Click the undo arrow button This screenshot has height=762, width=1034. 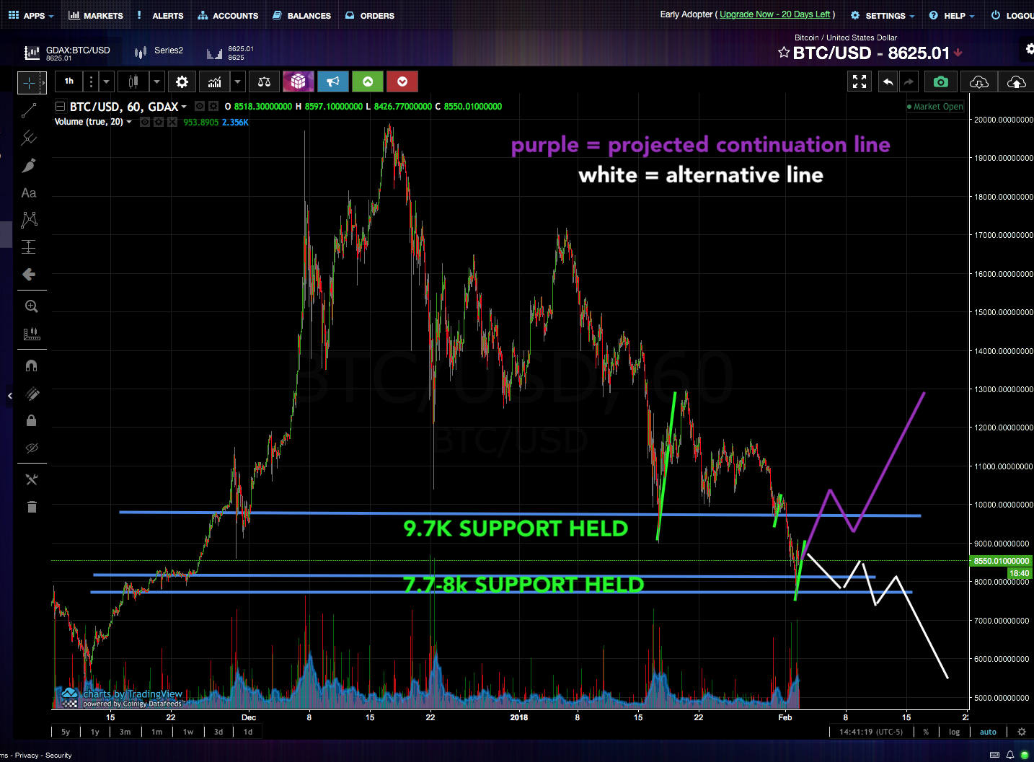click(x=888, y=82)
